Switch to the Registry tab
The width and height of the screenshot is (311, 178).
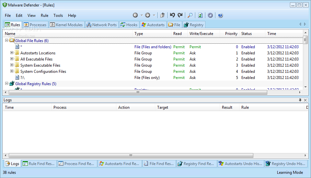coord(194,25)
